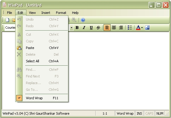Toggle Italic formatting button

84,28
